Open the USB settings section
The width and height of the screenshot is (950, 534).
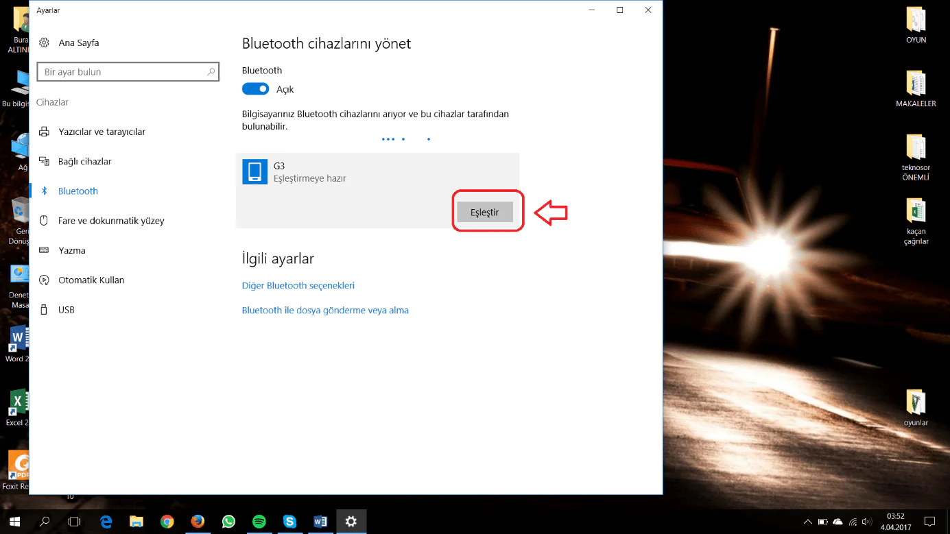67,310
